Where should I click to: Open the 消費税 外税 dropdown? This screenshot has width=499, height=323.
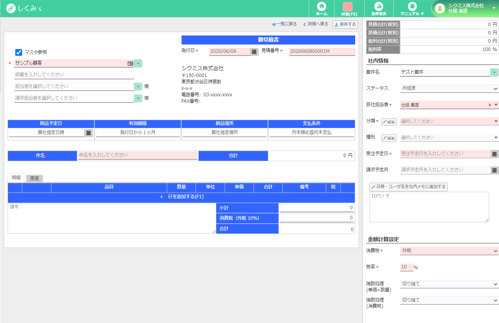[x=449, y=251]
